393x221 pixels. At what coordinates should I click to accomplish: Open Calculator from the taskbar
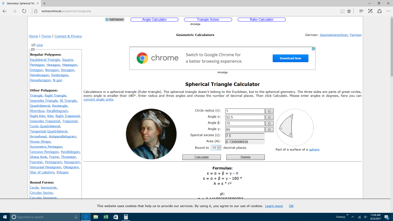[x=126, y=217]
